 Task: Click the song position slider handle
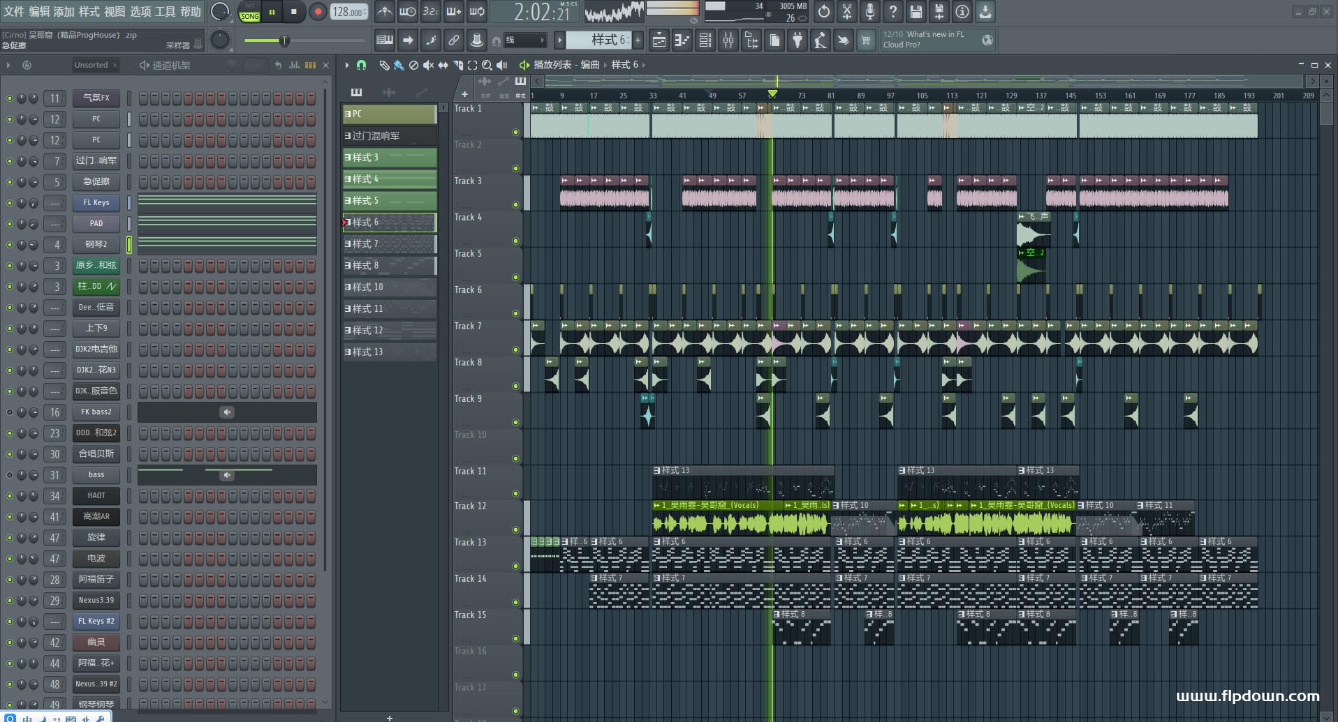coord(284,40)
